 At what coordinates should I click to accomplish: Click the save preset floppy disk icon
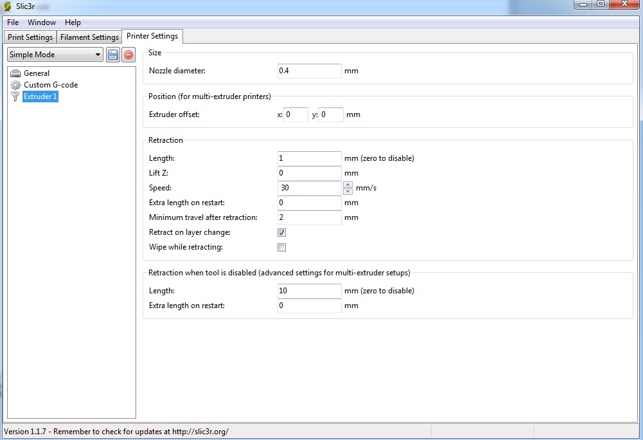(113, 55)
